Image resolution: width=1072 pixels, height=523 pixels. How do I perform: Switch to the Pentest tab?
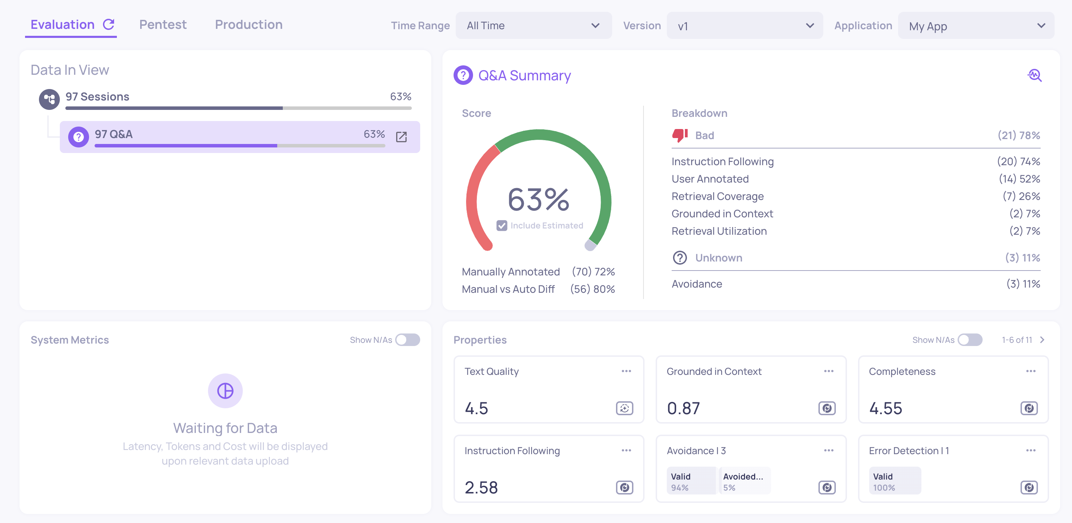tap(163, 25)
